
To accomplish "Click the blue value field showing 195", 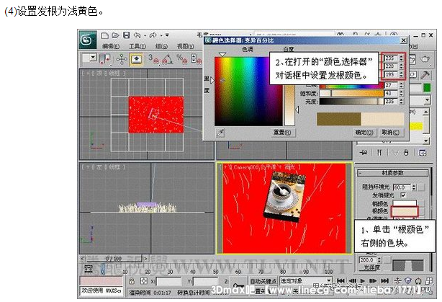I will (392, 74).
